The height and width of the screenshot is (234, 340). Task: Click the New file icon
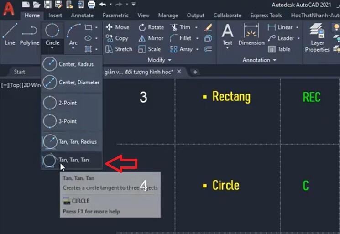pos(26,5)
